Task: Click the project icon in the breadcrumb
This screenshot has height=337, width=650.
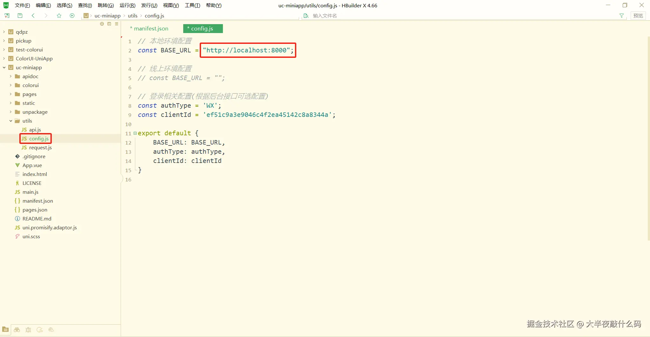Action: tap(86, 16)
